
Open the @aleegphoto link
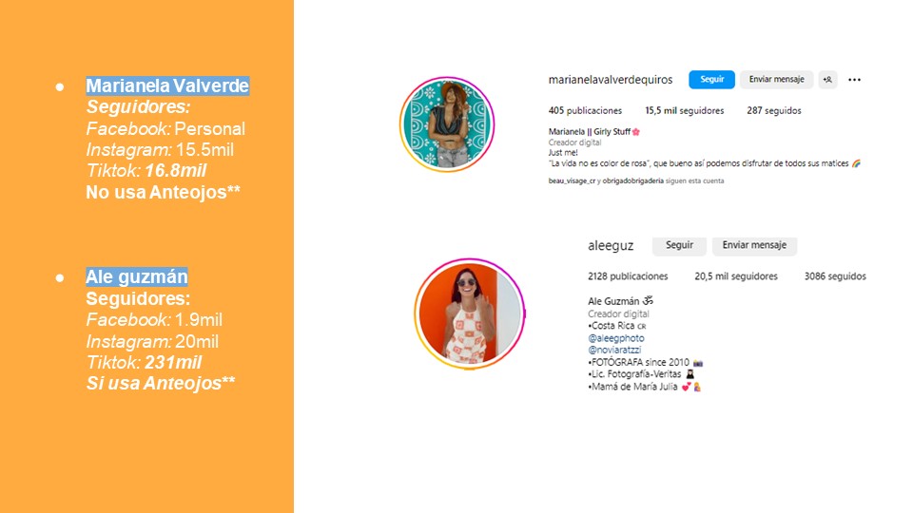pos(616,338)
